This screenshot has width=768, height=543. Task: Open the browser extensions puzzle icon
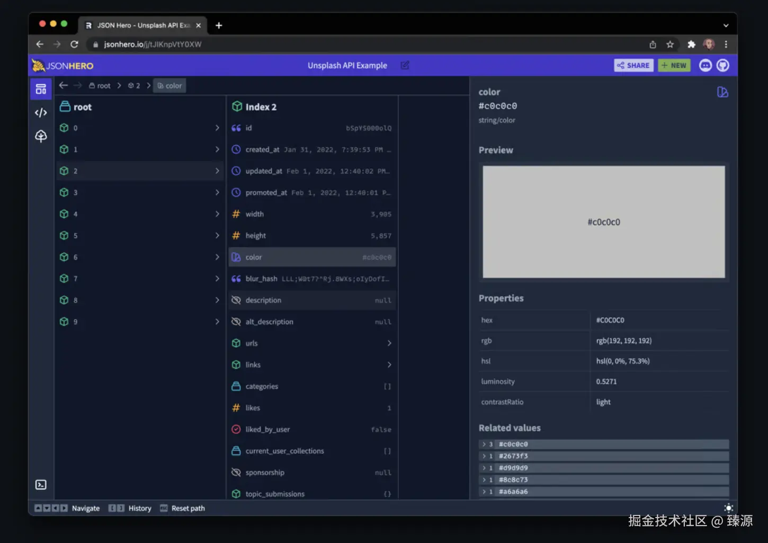[691, 44]
